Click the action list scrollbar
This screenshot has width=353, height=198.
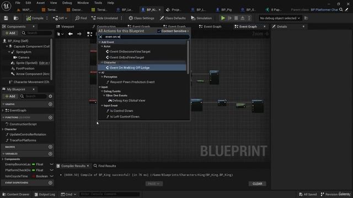[188, 57]
